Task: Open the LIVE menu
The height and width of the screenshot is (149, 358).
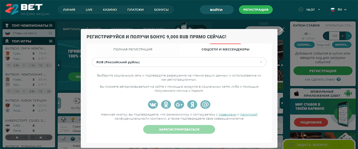Action: 89,10
